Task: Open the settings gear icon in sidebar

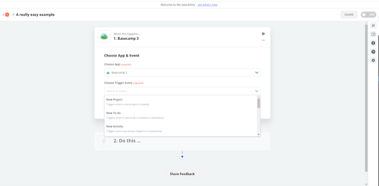Action: 373,60
